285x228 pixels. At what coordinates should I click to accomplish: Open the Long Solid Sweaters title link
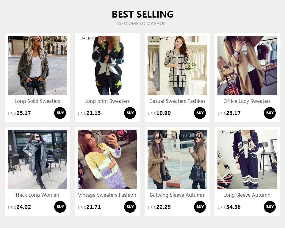click(37, 101)
